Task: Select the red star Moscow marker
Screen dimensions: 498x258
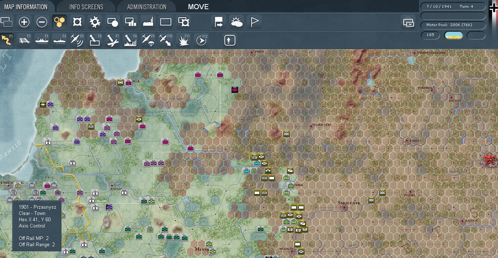Action: tap(490, 159)
